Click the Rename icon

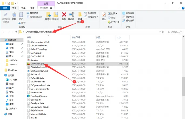(71, 15)
